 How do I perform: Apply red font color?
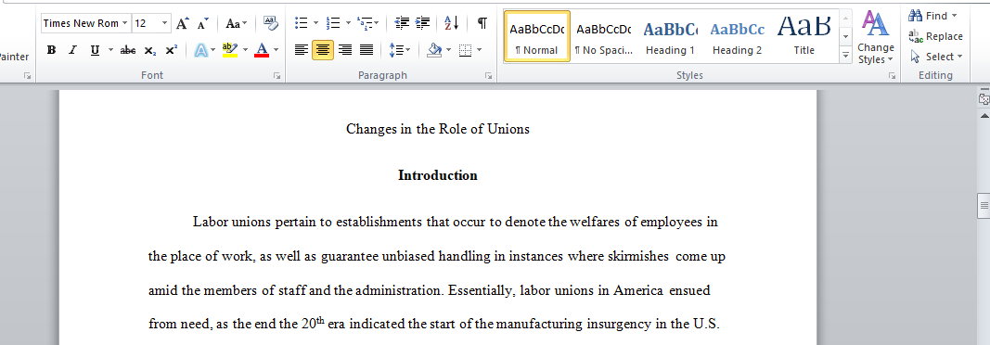262,50
